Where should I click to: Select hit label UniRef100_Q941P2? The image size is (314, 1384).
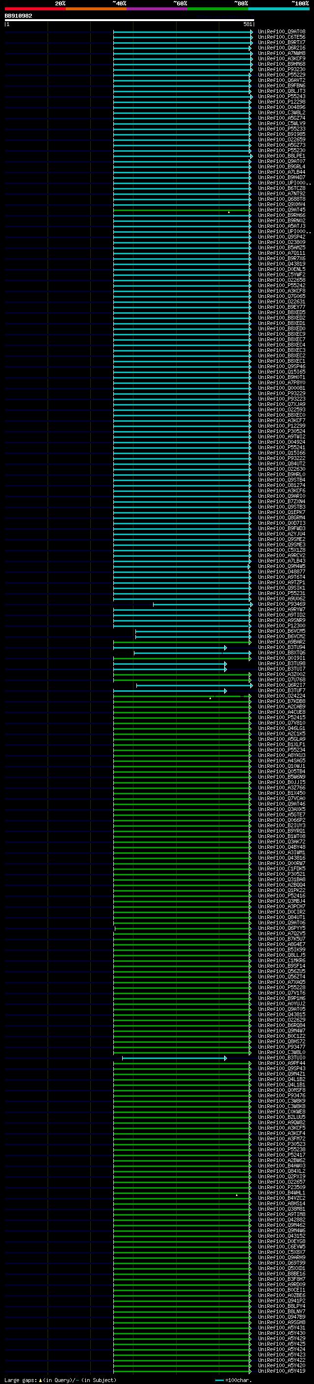pos(282,1301)
